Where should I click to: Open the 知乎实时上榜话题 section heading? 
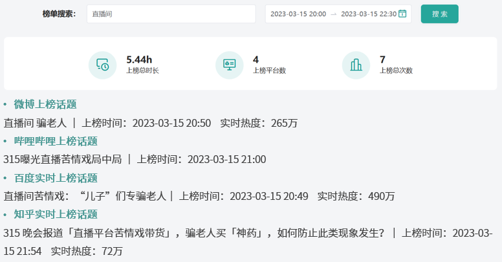point(56,214)
